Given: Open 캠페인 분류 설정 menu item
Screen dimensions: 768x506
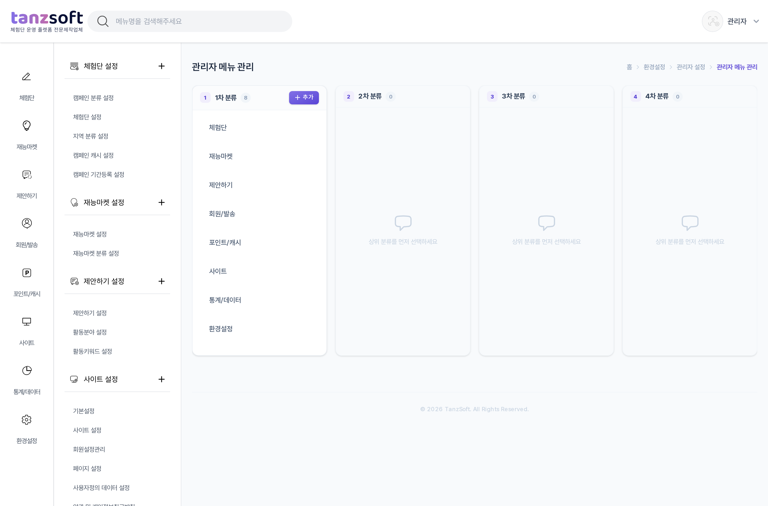Looking at the screenshot, I should [93, 98].
